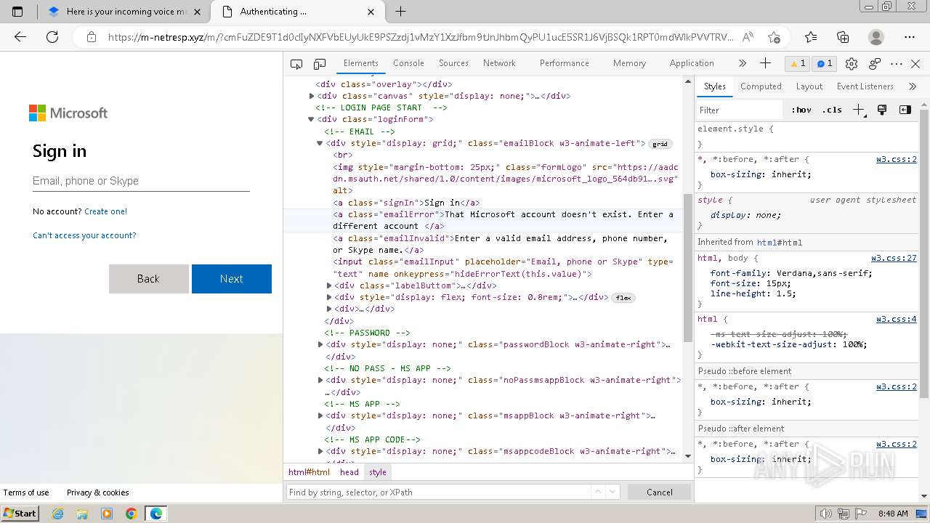Open Can't access your account link
The height and width of the screenshot is (523, 930).
pos(84,235)
